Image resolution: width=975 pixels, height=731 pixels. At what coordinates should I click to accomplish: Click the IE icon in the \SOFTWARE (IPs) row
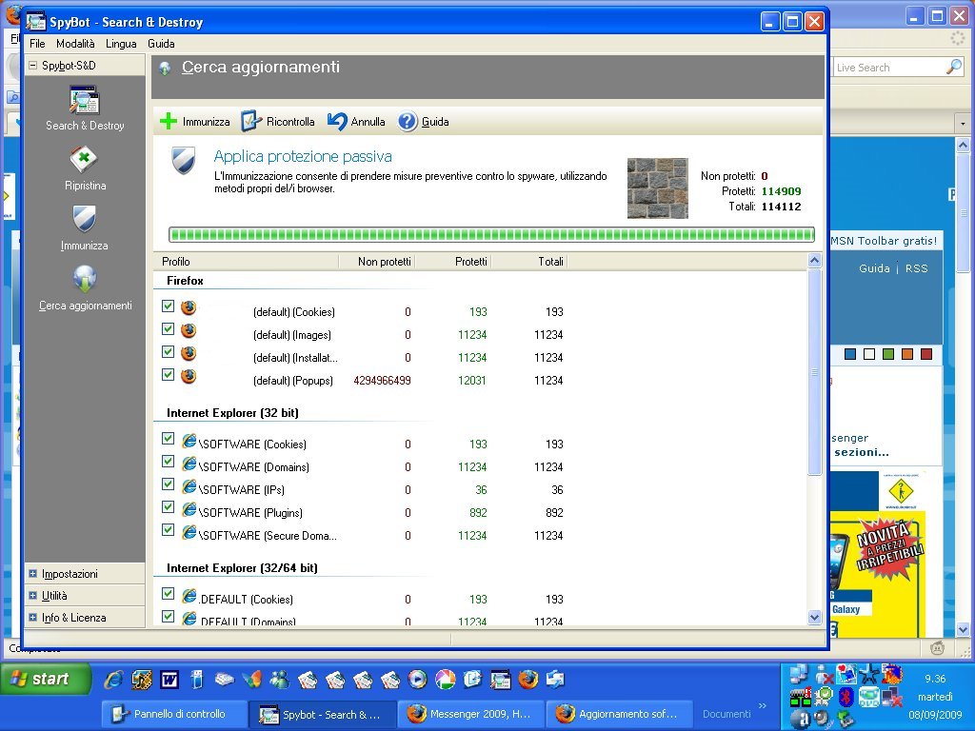[x=189, y=486]
